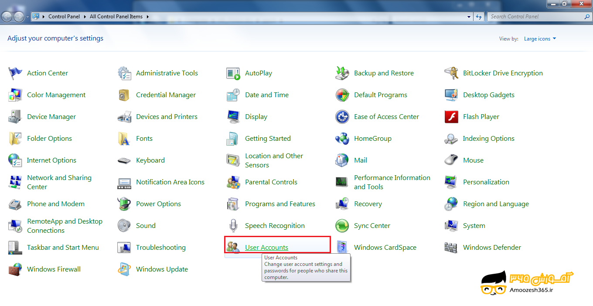This screenshot has width=593, height=306.
Task: Click the Date and Time icon
Action: (233, 95)
